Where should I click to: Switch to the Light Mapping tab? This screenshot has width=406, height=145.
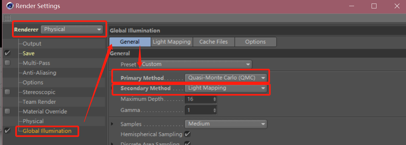point(171,42)
